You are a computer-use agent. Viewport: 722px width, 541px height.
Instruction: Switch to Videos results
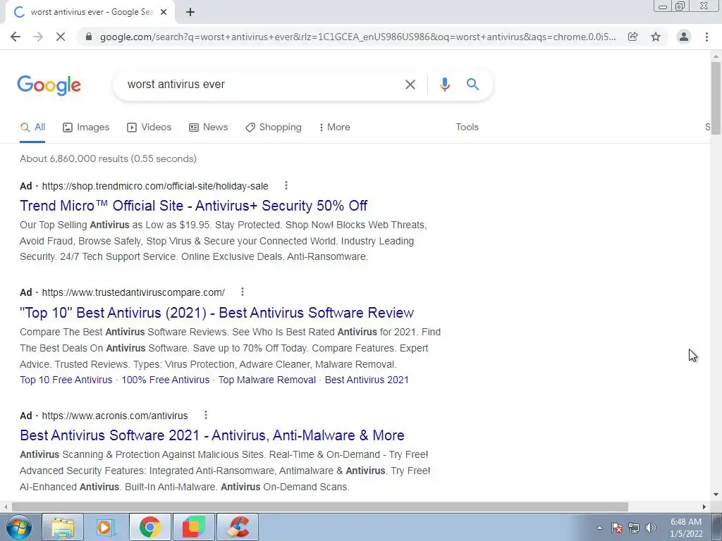click(149, 128)
